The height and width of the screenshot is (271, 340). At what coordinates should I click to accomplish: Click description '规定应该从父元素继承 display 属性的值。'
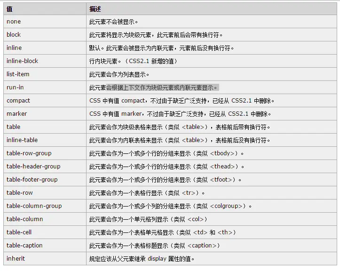click(142, 259)
